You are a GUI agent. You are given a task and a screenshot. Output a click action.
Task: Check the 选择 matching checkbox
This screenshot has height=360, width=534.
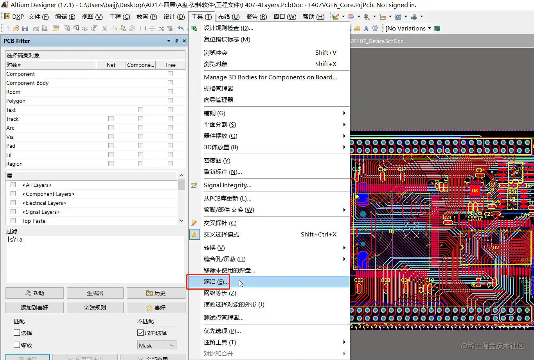point(17,333)
